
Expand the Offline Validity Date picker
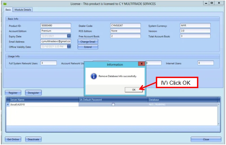(x=69, y=47)
